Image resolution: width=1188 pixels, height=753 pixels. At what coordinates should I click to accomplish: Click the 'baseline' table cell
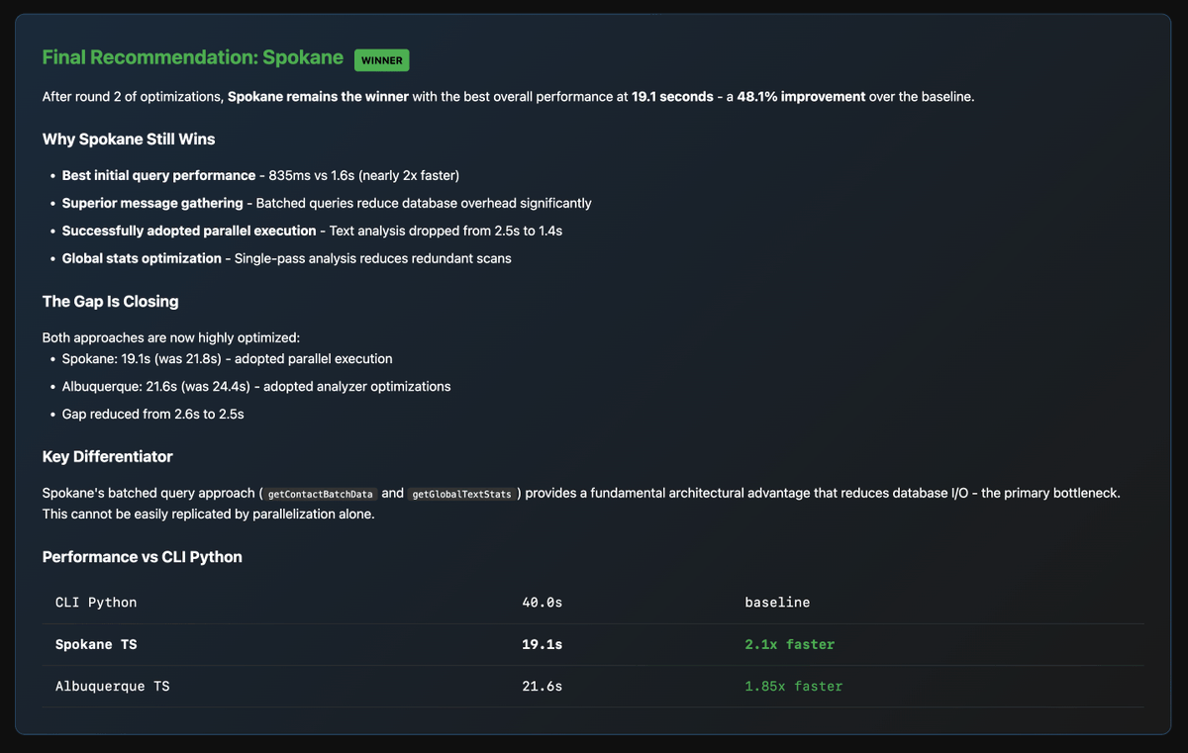777,602
